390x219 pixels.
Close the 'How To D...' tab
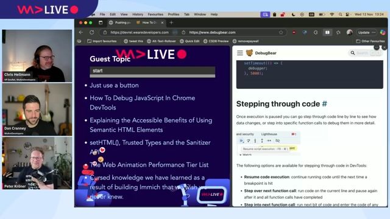click(x=163, y=23)
